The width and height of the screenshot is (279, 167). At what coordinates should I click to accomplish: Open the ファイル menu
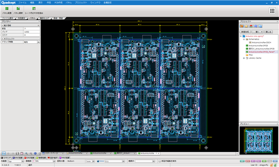pos(22,3)
